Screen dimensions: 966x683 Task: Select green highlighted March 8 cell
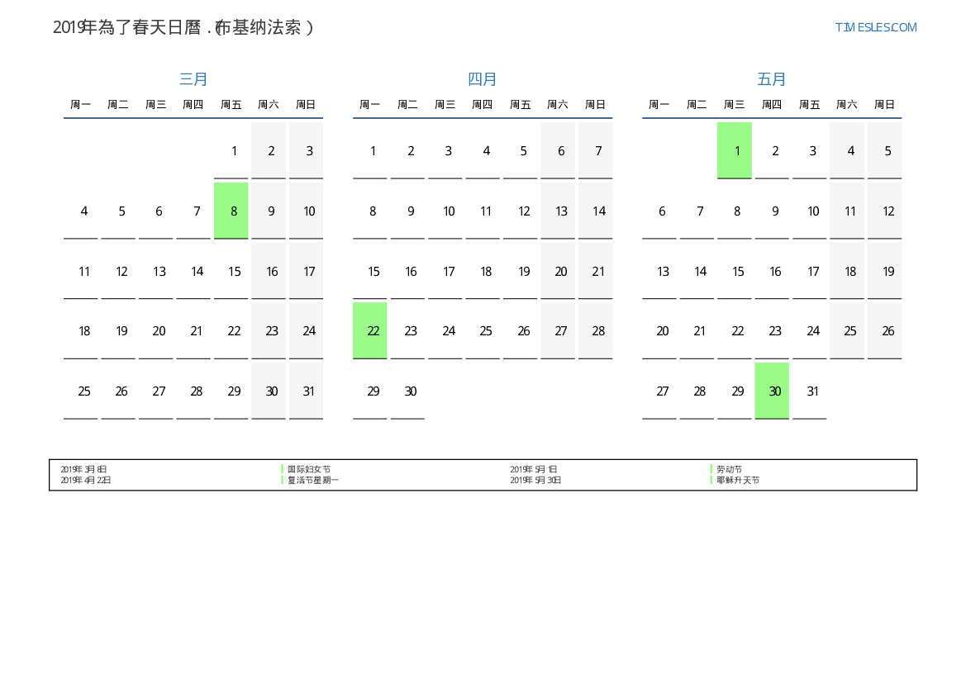point(231,211)
